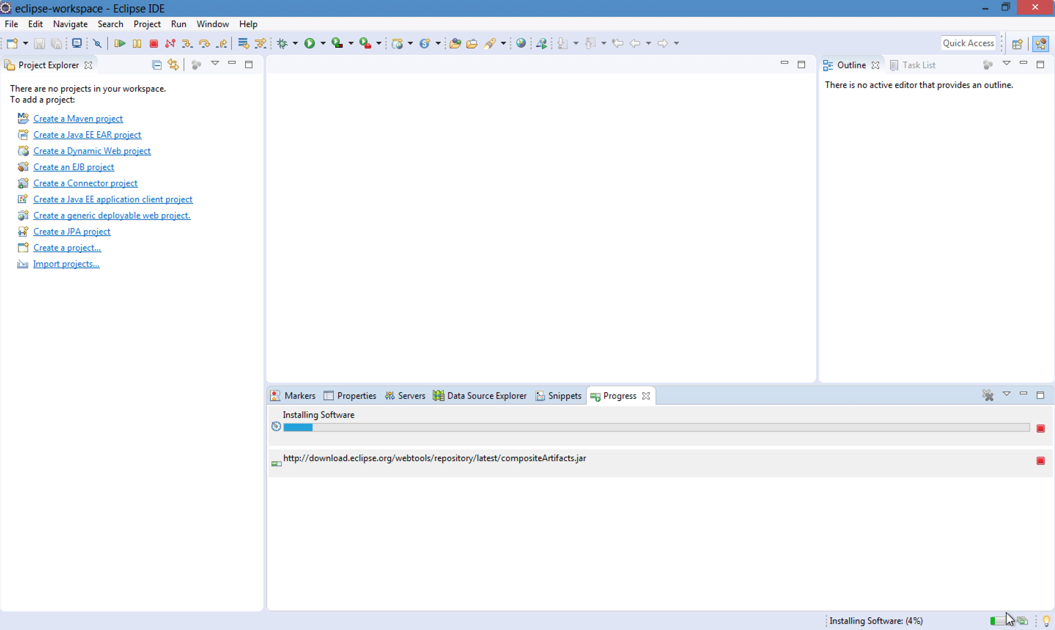
Task: Toggle Skip All Breakpoints button
Action: [97, 43]
